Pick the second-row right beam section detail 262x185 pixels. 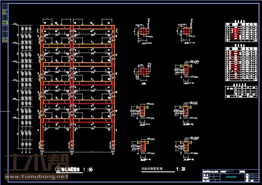tap(185, 71)
